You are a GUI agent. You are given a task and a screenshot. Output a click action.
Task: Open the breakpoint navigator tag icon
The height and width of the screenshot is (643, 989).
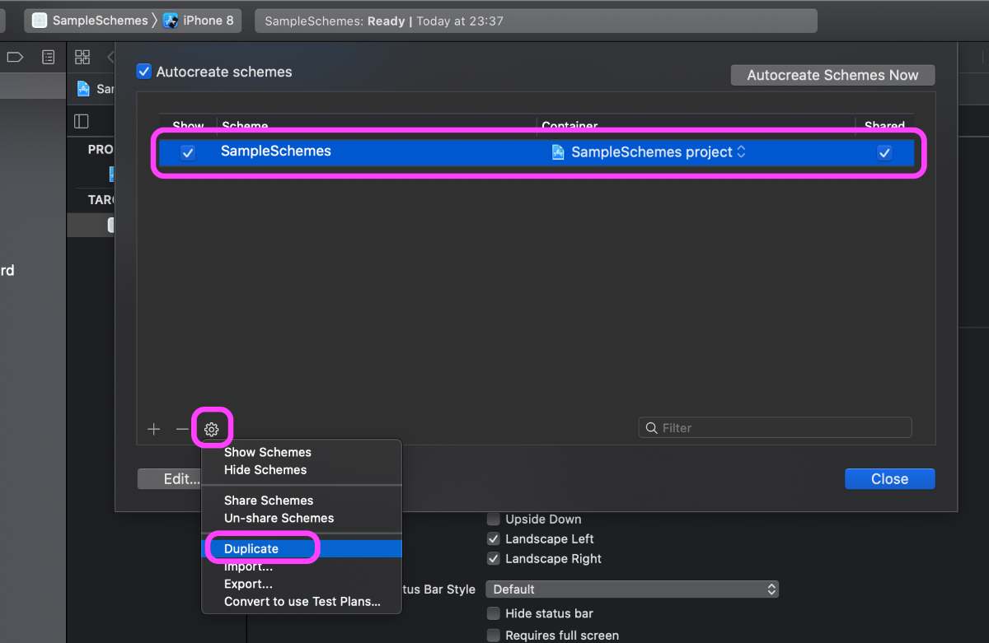pyautogui.click(x=15, y=57)
